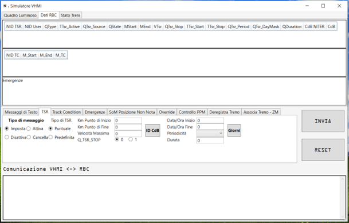Maximize the Simulatore VHMI window
Image resolution: width=349 pixels, height=223 pixels.
point(323,6)
